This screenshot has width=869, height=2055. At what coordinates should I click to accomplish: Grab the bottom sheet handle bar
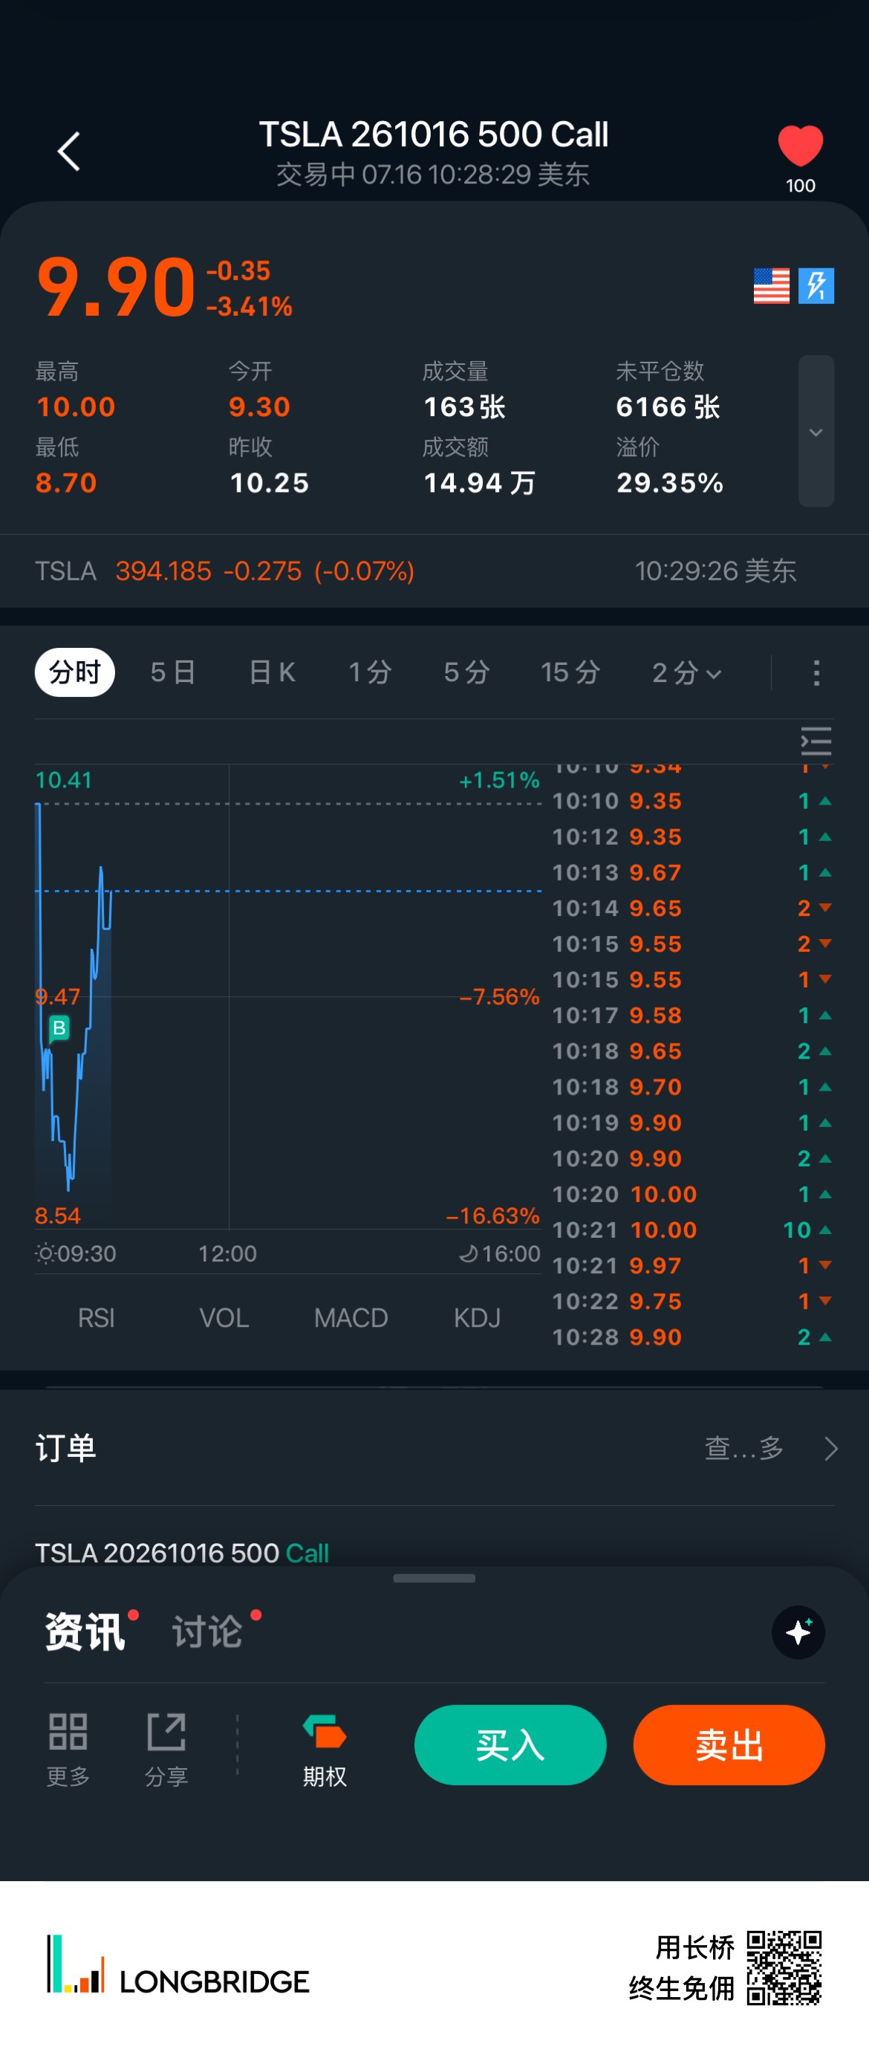(x=434, y=1578)
